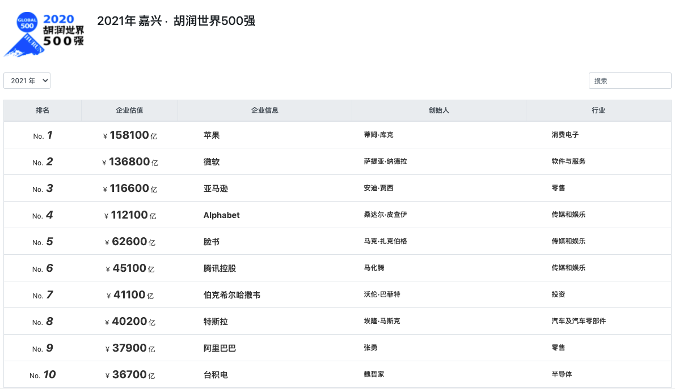Select company name 脸书
This screenshot has height=389, width=675.
(x=212, y=242)
